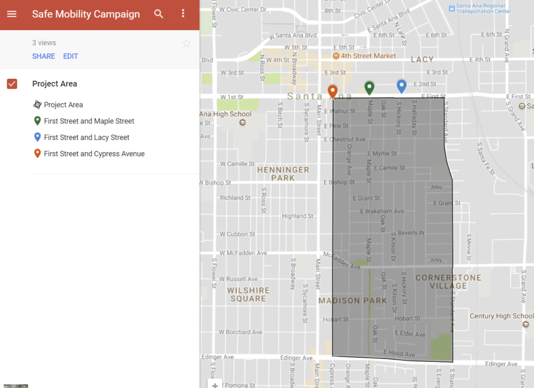Click the Santa Ana Regional Transportation Center icon

coord(452,8)
